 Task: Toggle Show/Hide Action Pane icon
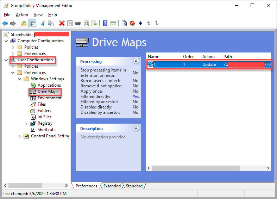pos(113,23)
